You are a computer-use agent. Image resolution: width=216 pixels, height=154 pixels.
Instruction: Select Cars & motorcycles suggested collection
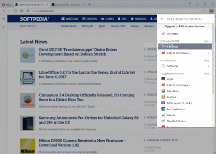[x=185, y=85]
